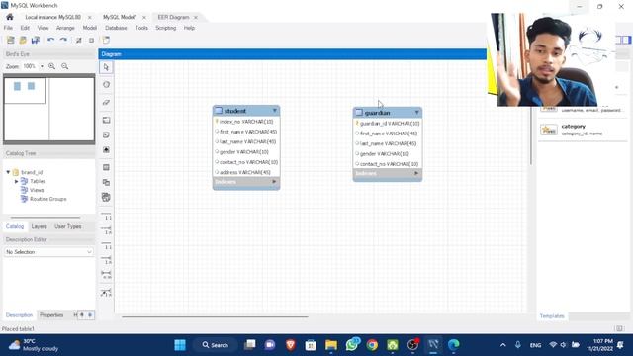Switch to MySQL Model tab
Image resolution: width=633 pixels, height=356 pixels.
point(120,17)
